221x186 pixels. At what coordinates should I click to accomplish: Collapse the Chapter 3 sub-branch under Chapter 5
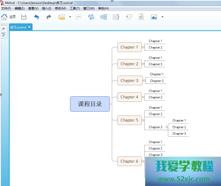[x=166, y=127]
